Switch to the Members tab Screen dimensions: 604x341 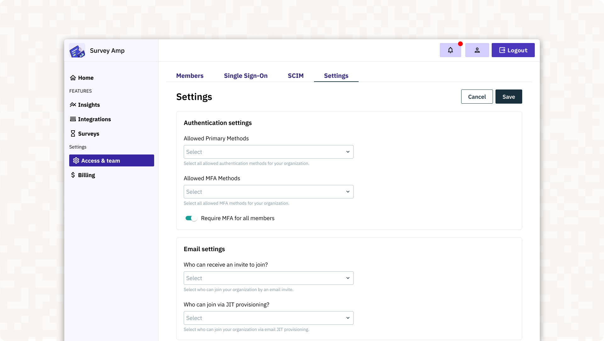tap(190, 76)
